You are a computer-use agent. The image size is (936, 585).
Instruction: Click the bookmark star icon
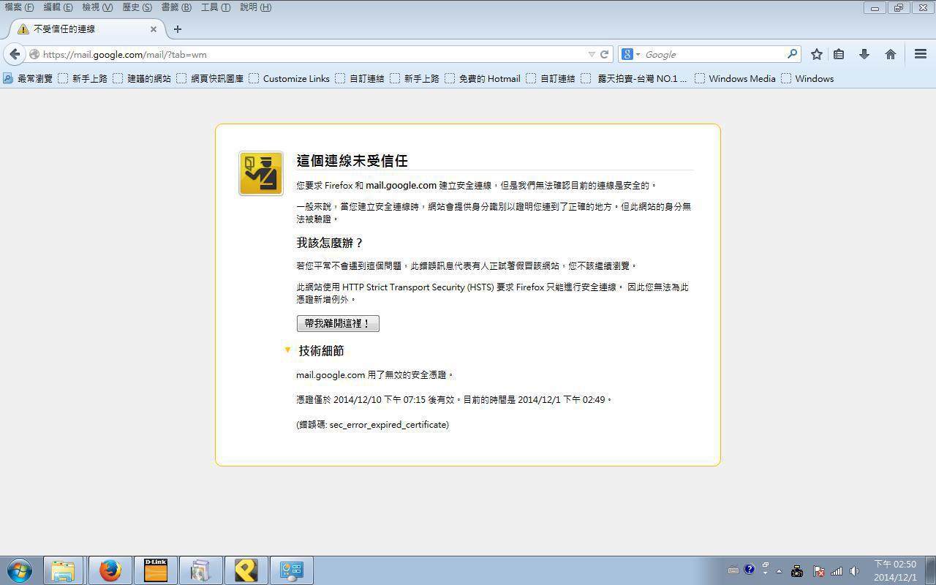click(x=817, y=54)
